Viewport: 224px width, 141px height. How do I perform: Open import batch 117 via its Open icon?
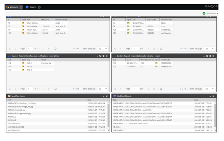click(x=157, y=63)
